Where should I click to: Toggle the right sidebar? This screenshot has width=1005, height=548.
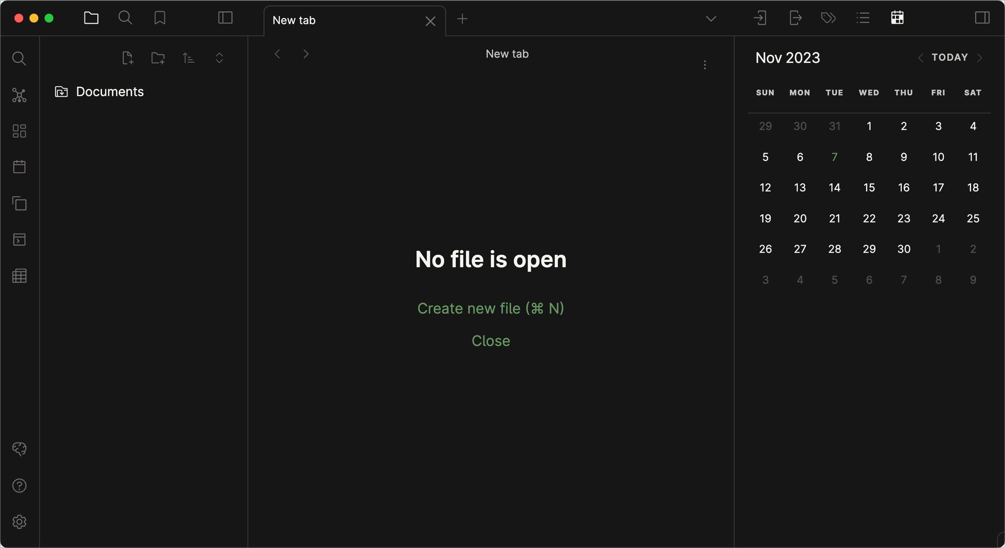click(x=982, y=18)
